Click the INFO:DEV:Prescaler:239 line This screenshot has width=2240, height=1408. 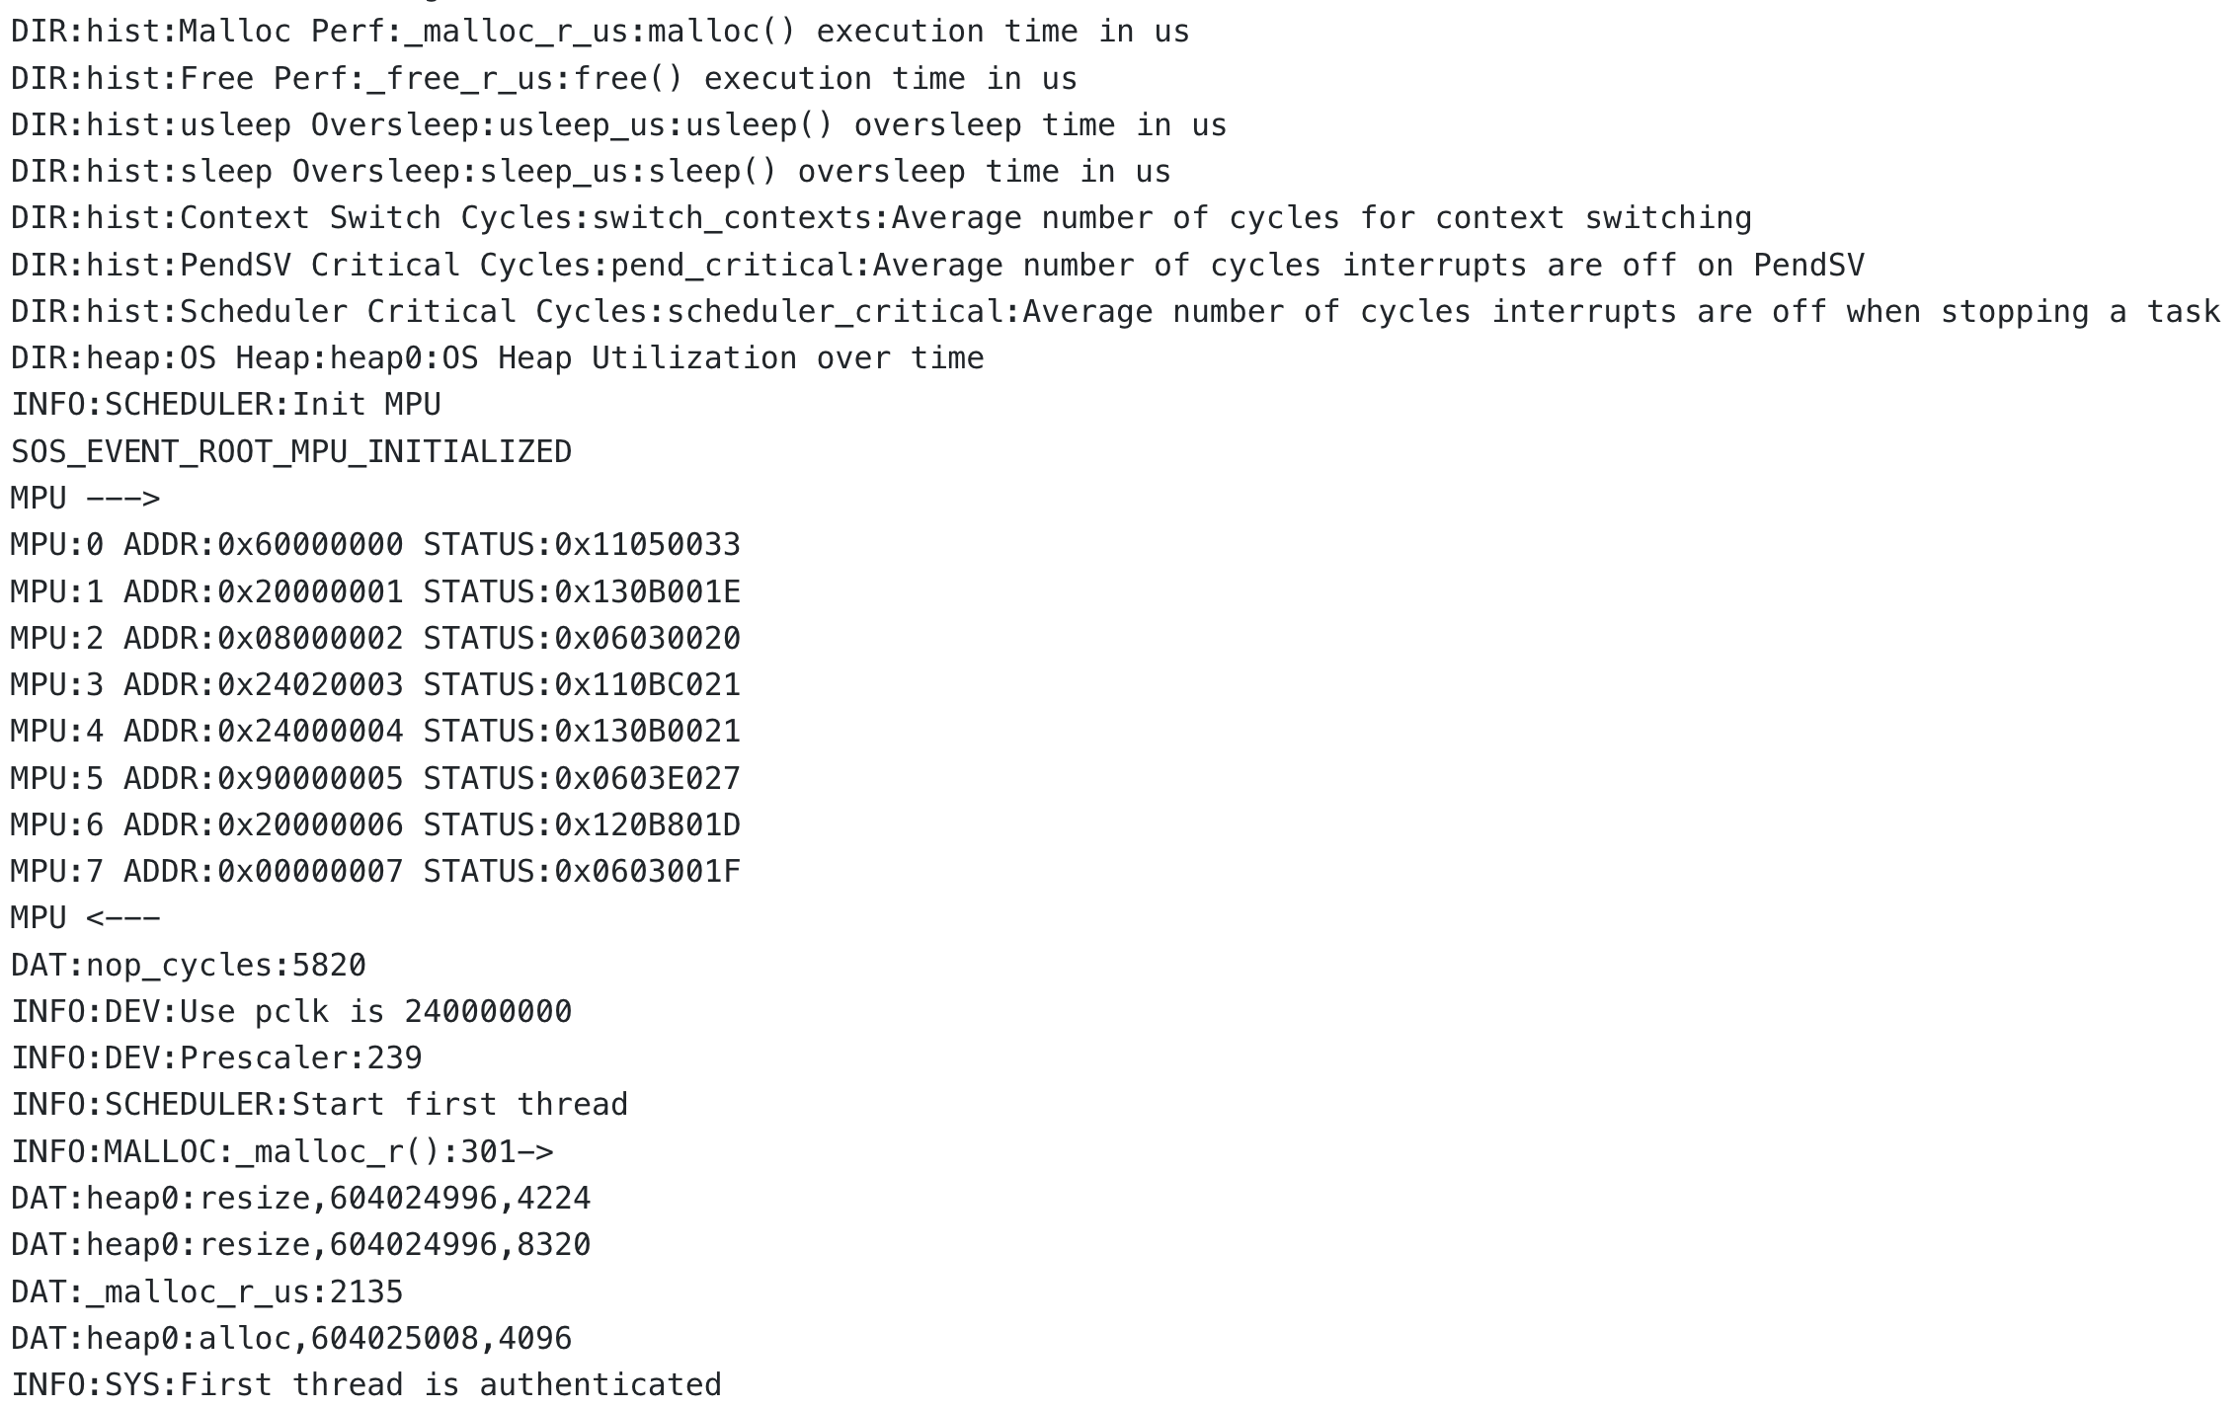coord(216,1058)
